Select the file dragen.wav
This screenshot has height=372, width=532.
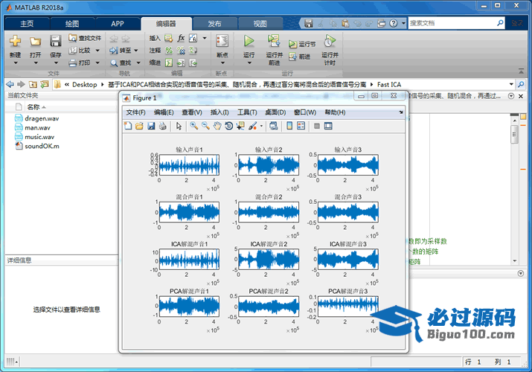[x=42, y=118]
